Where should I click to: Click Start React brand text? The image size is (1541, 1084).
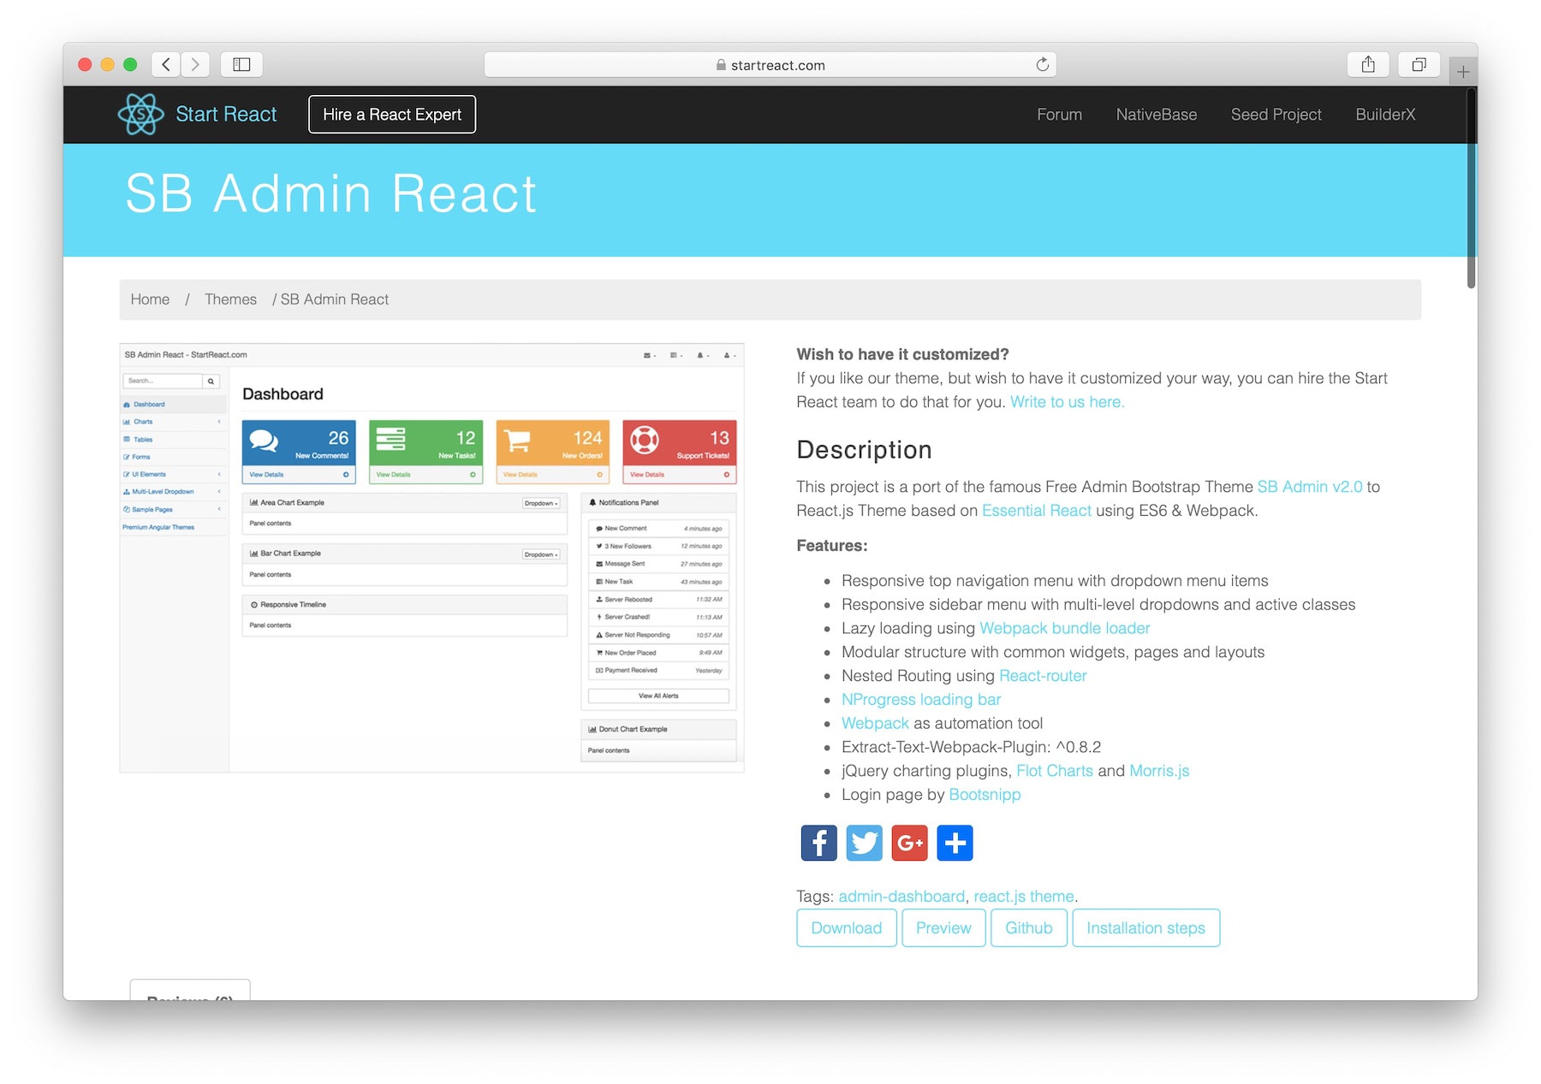pyautogui.click(x=226, y=115)
